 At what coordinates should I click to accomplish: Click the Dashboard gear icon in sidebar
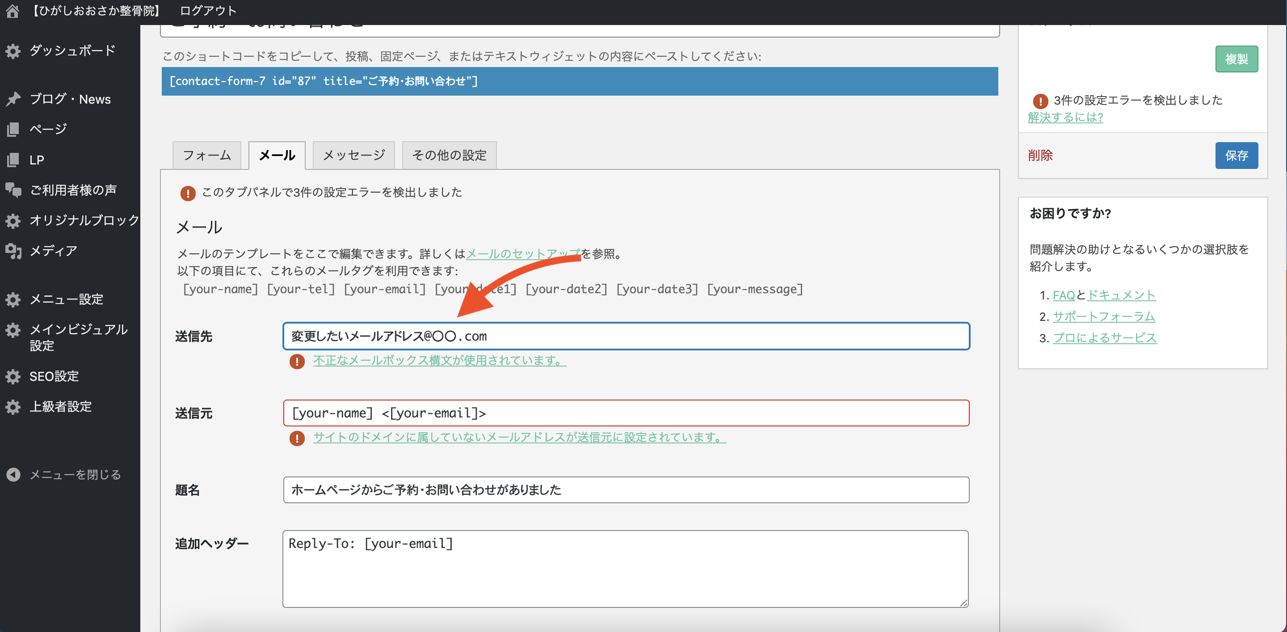(13, 51)
